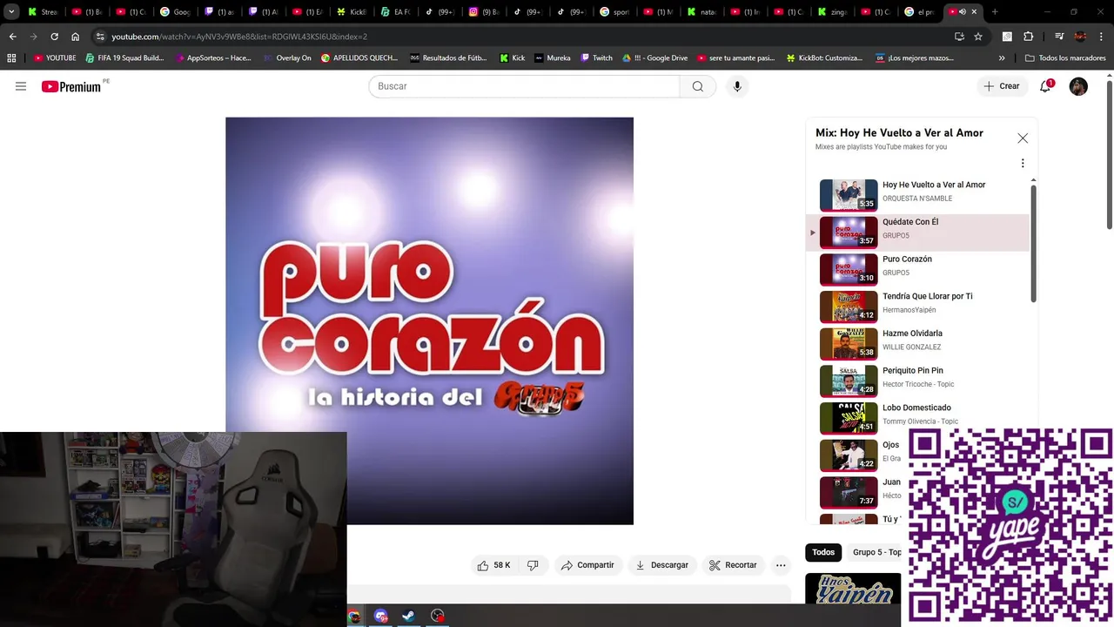Close the Mix playlist panel

(1023, 138)
